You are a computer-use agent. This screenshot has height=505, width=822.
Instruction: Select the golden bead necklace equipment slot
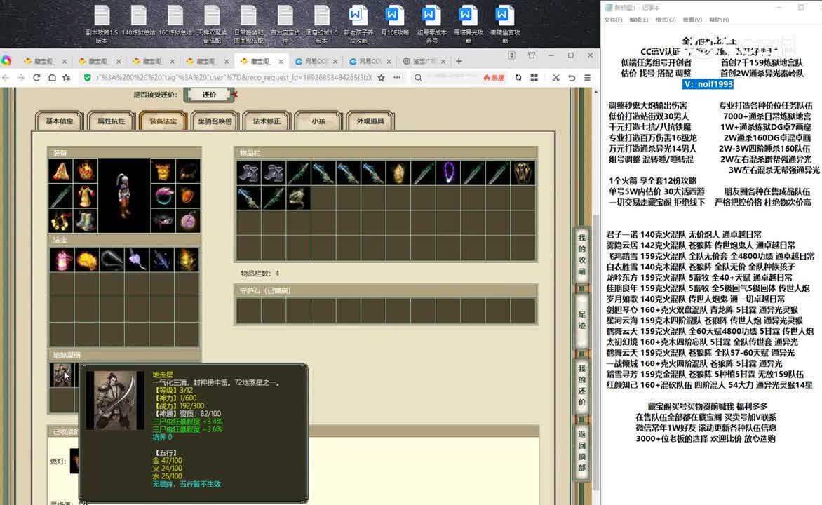tap(61, 221)
